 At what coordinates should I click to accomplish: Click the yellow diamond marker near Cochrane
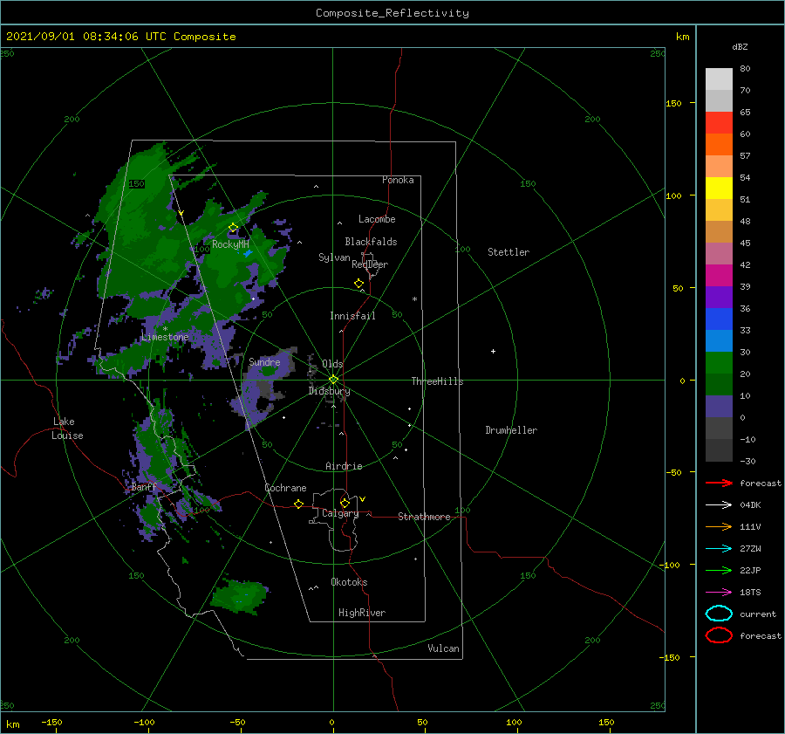(298, 504)
